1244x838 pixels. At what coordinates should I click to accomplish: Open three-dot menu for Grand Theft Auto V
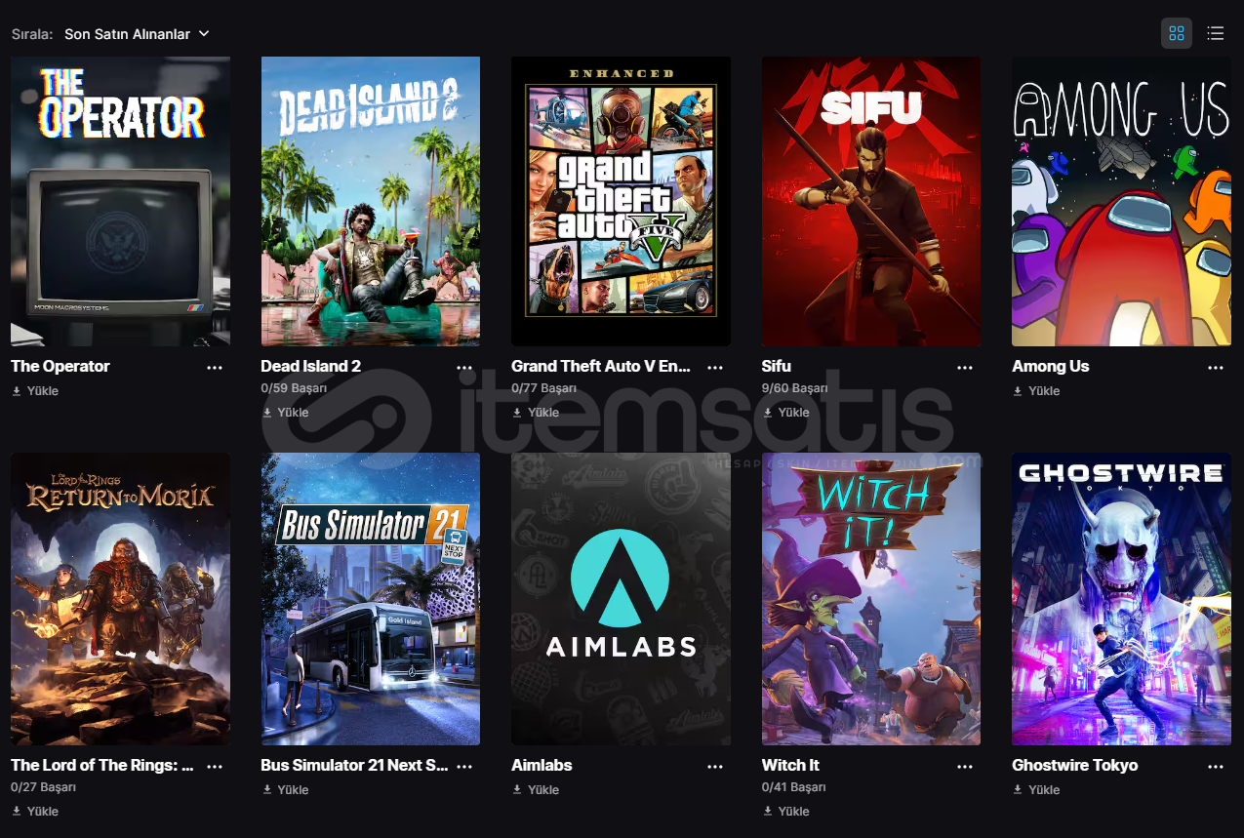coord(715,368)
